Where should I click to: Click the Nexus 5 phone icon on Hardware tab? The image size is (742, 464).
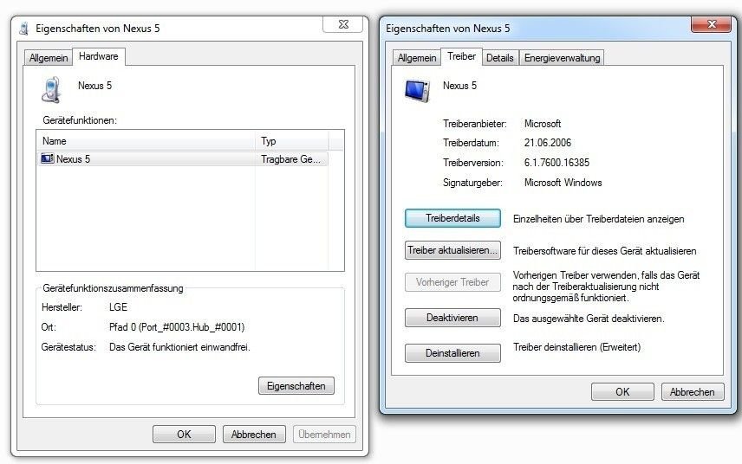click(x=51, y=90)
